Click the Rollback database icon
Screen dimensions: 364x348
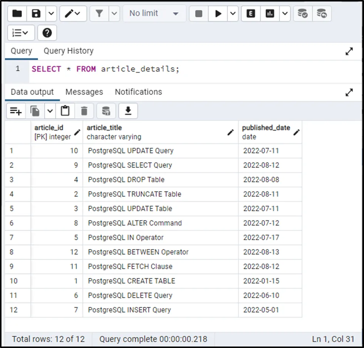(x=322, y=14)
